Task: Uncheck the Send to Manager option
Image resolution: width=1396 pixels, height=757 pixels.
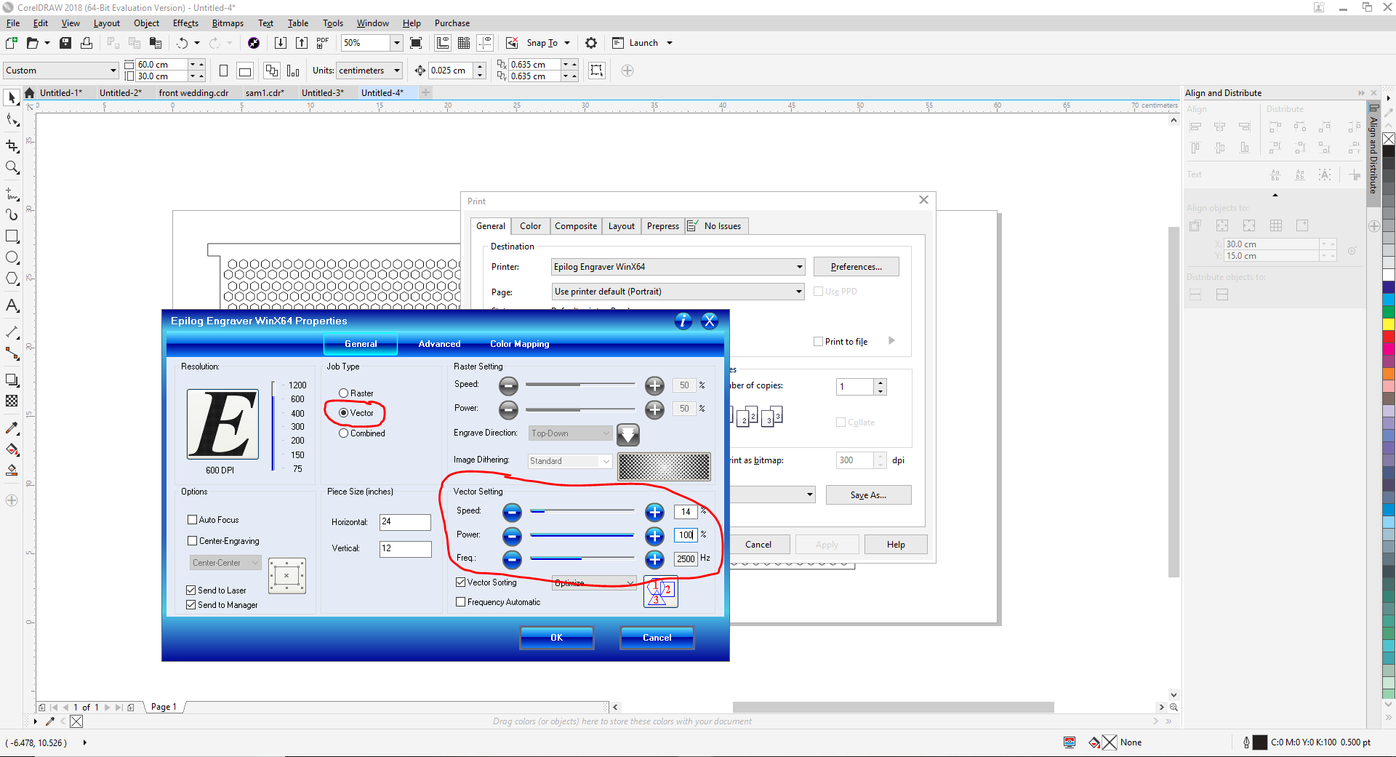Action: click(x=191, y=605)
